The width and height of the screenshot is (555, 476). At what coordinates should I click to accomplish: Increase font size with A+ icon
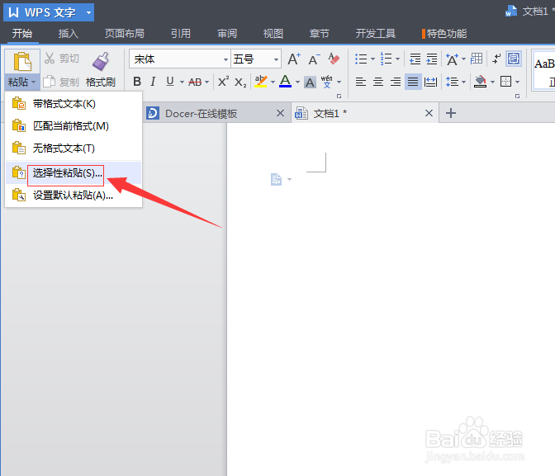pyautogui.click(x=294, y=59)
